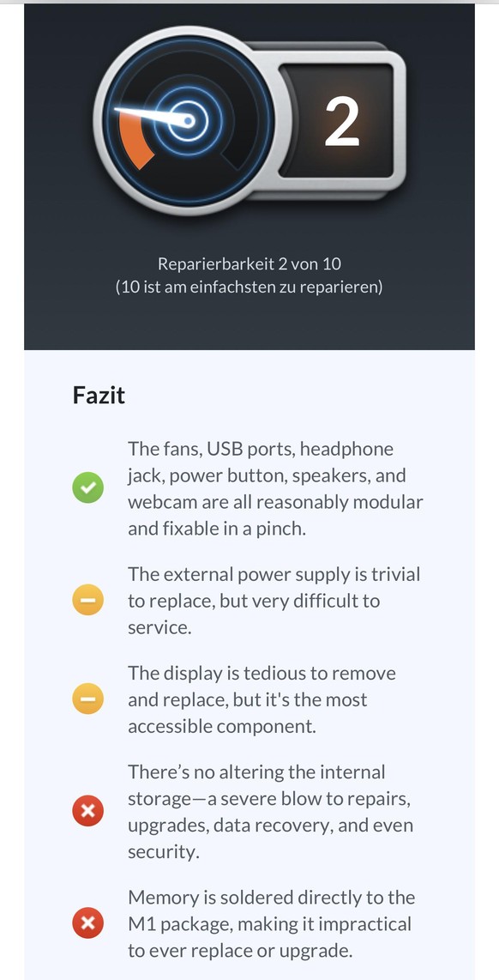Click the 'M1 package' text line
Viewport: 499px width, 980px height.
pyautogui.click(x=270, y=923)
